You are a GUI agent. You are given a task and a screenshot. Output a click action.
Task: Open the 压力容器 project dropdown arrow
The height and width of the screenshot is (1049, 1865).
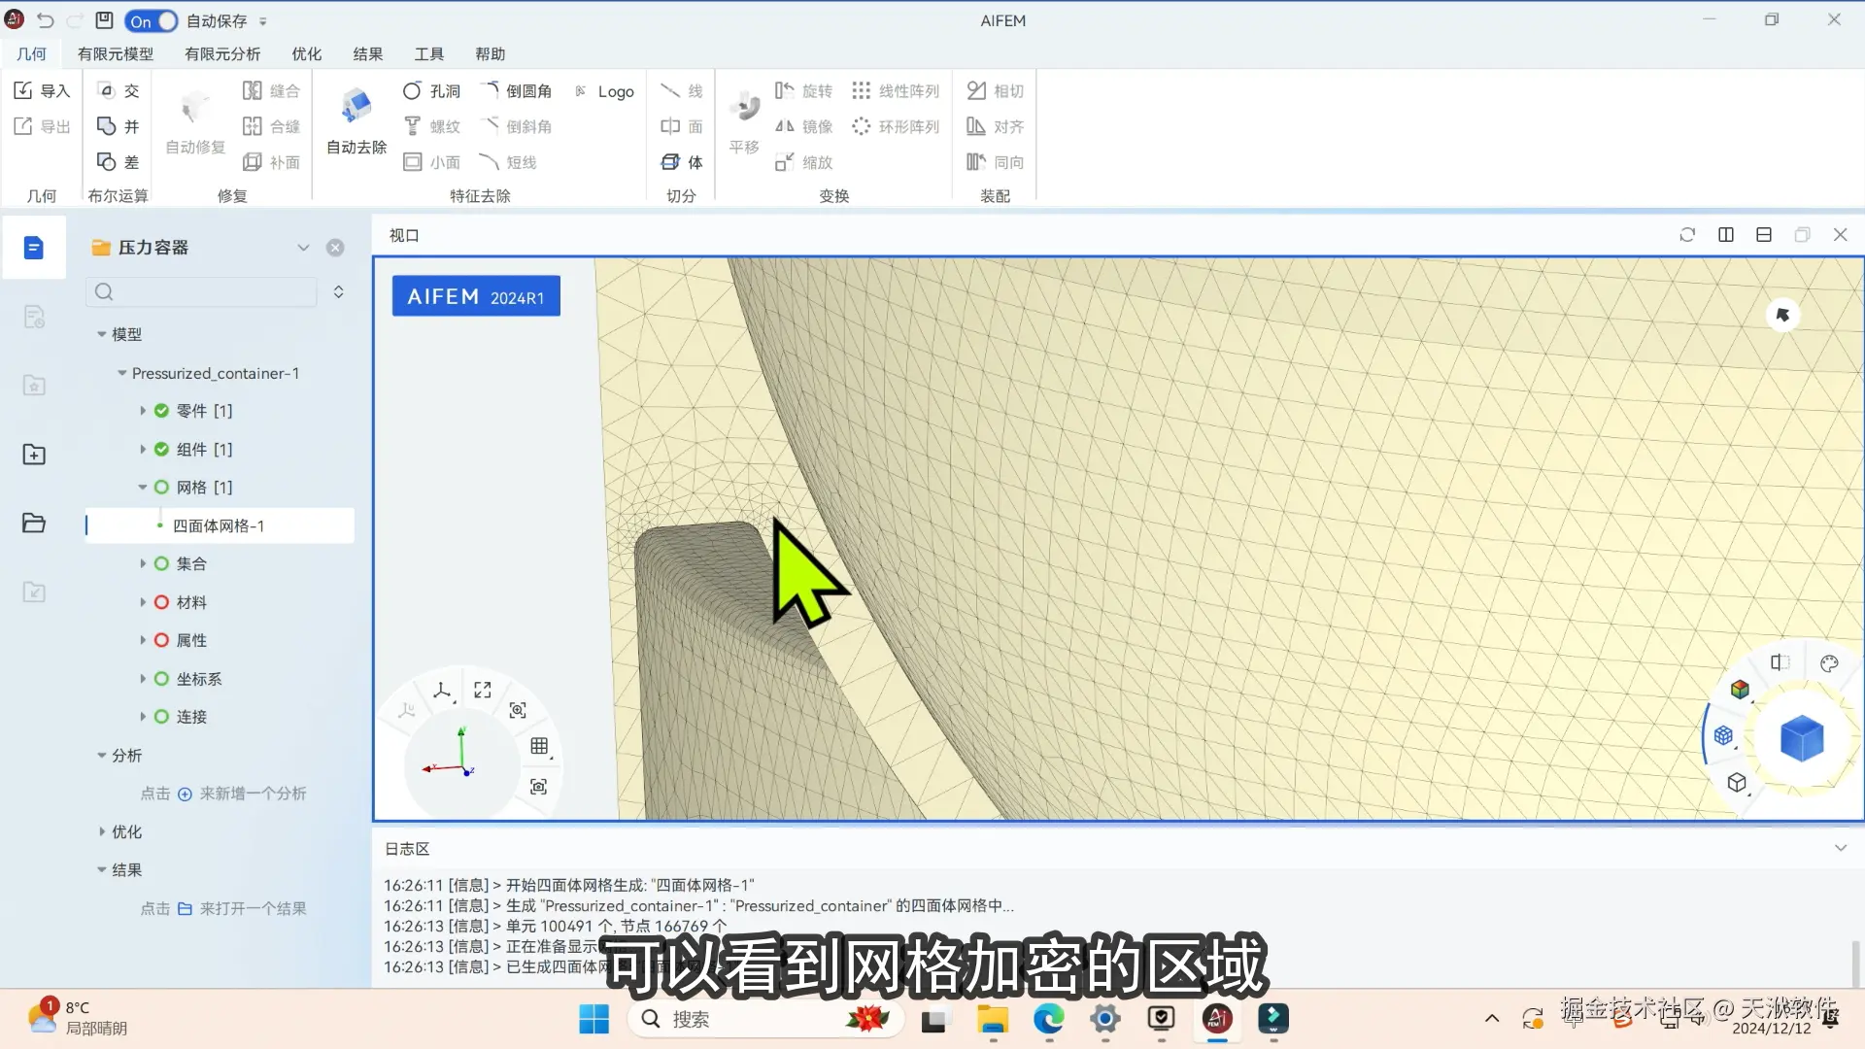(303, 248)
